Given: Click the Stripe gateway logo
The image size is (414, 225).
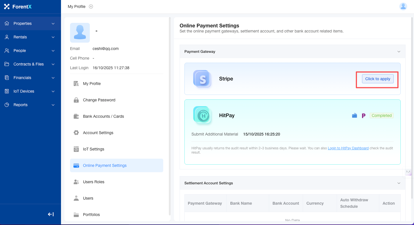Looking at the screenshot, I should (202, 79).
